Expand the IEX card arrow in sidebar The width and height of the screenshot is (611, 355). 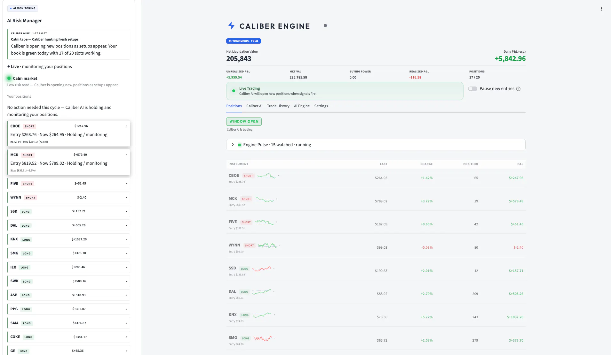tap(126, 267)
